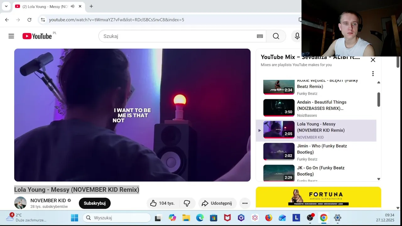The width and height of the screenshot is (402, 226).
Task: Open the L app in the taskbar
Action: (x=296, y=218)
